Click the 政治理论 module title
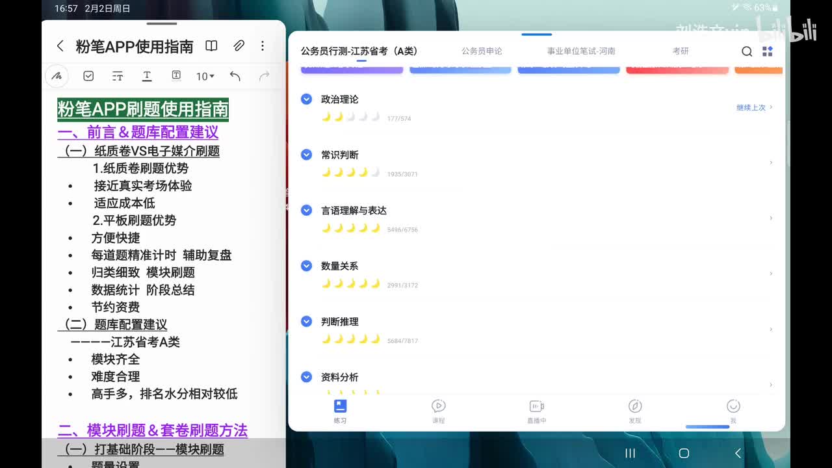Viewport: 832px width, 468px height. 339,99
